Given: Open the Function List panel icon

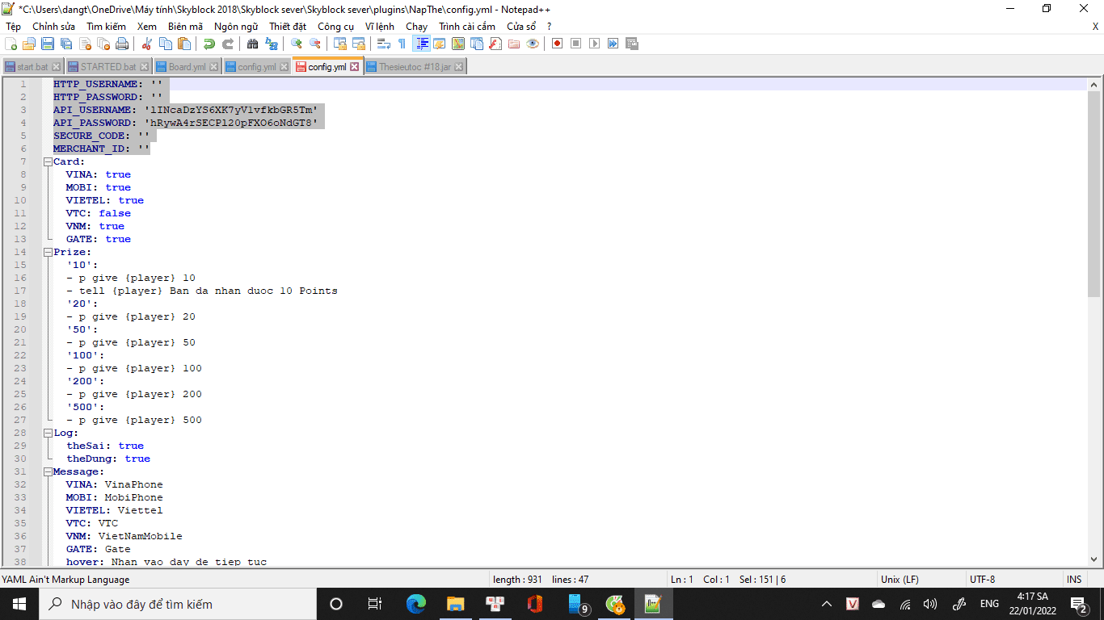Looking at the screenshot, I should [495, 44].
